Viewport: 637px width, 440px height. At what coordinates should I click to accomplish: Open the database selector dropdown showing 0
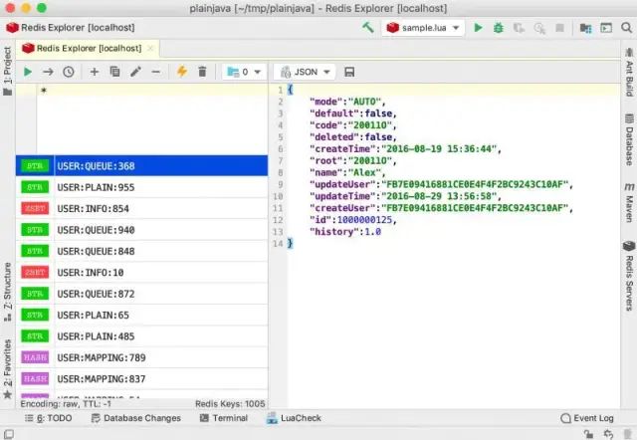click(244, 73)
